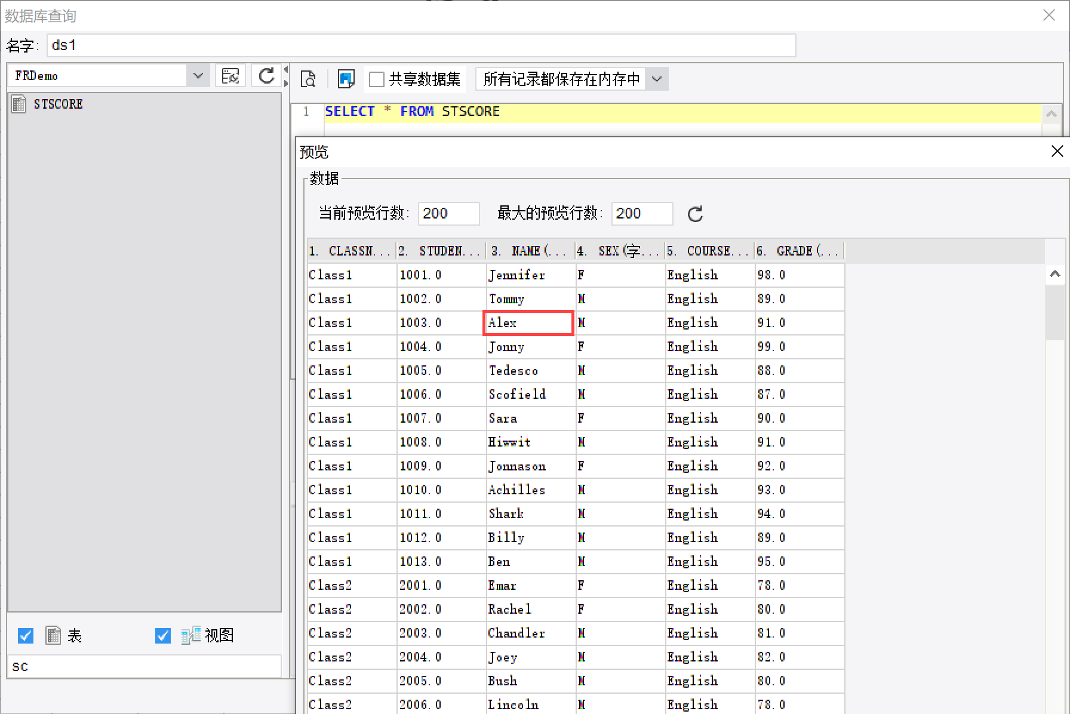This screenshot has height=714, width=1070.
Task: Click the preview table vertical scrollbar thumb
Action: point(1054,312)
